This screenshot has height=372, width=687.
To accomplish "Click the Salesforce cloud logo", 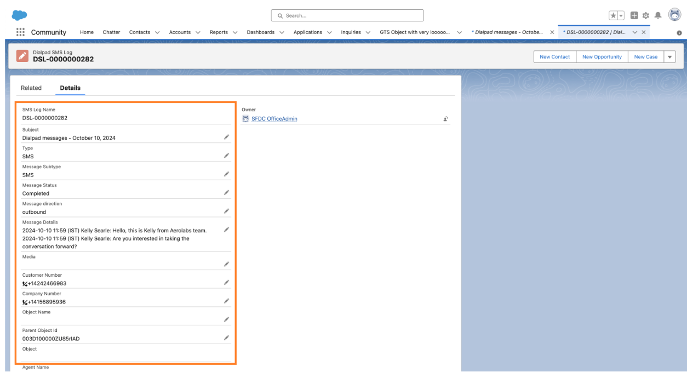I will point(19,15).
